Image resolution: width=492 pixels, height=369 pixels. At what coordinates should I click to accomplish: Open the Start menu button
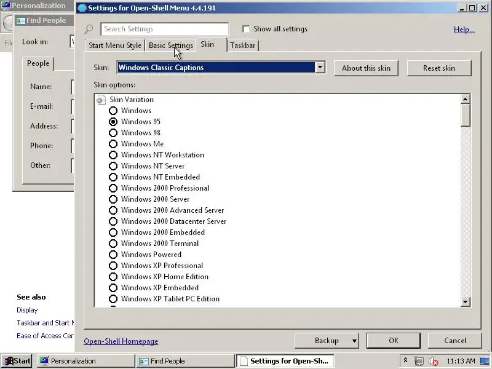(17, 361)
